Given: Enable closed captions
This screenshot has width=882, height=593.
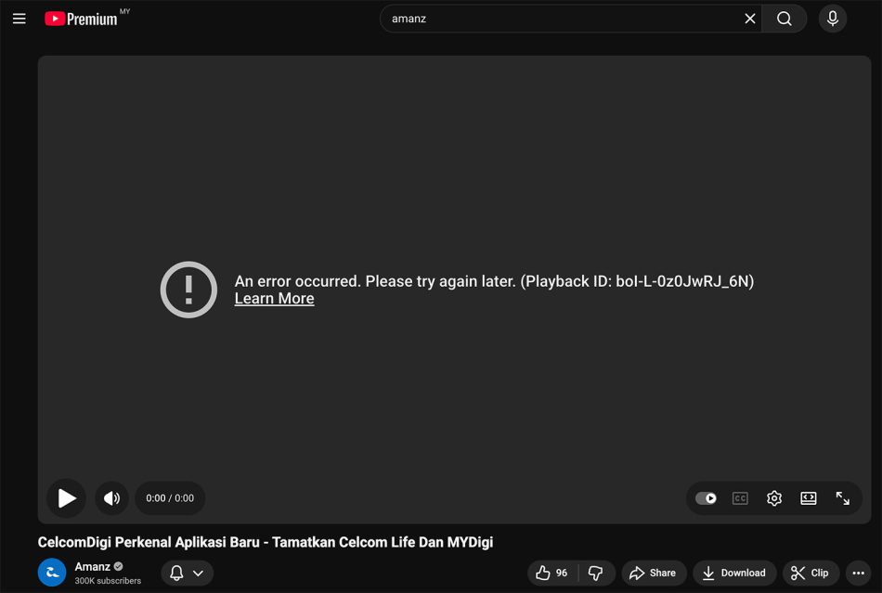Looking at the screenshot, I should [x=739, y=498].
